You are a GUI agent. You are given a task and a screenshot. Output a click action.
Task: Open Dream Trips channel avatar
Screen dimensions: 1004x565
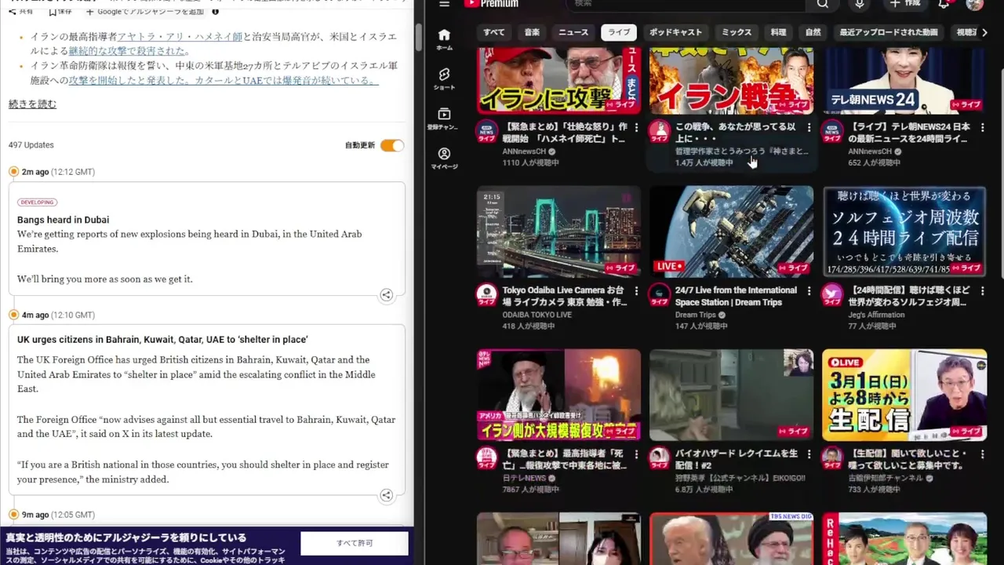click(x=660, y=295)
